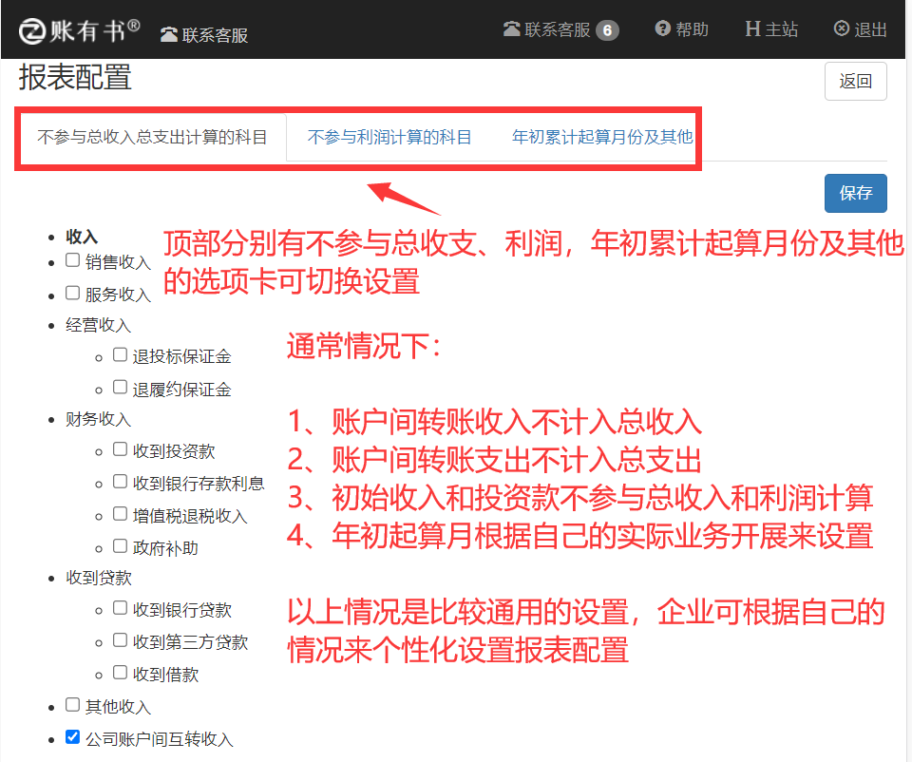Uncheck 公司账户间互转收入 checkbox
Image resolution: width=912 pixels, height=762 pixels.
tap(72, 736)
